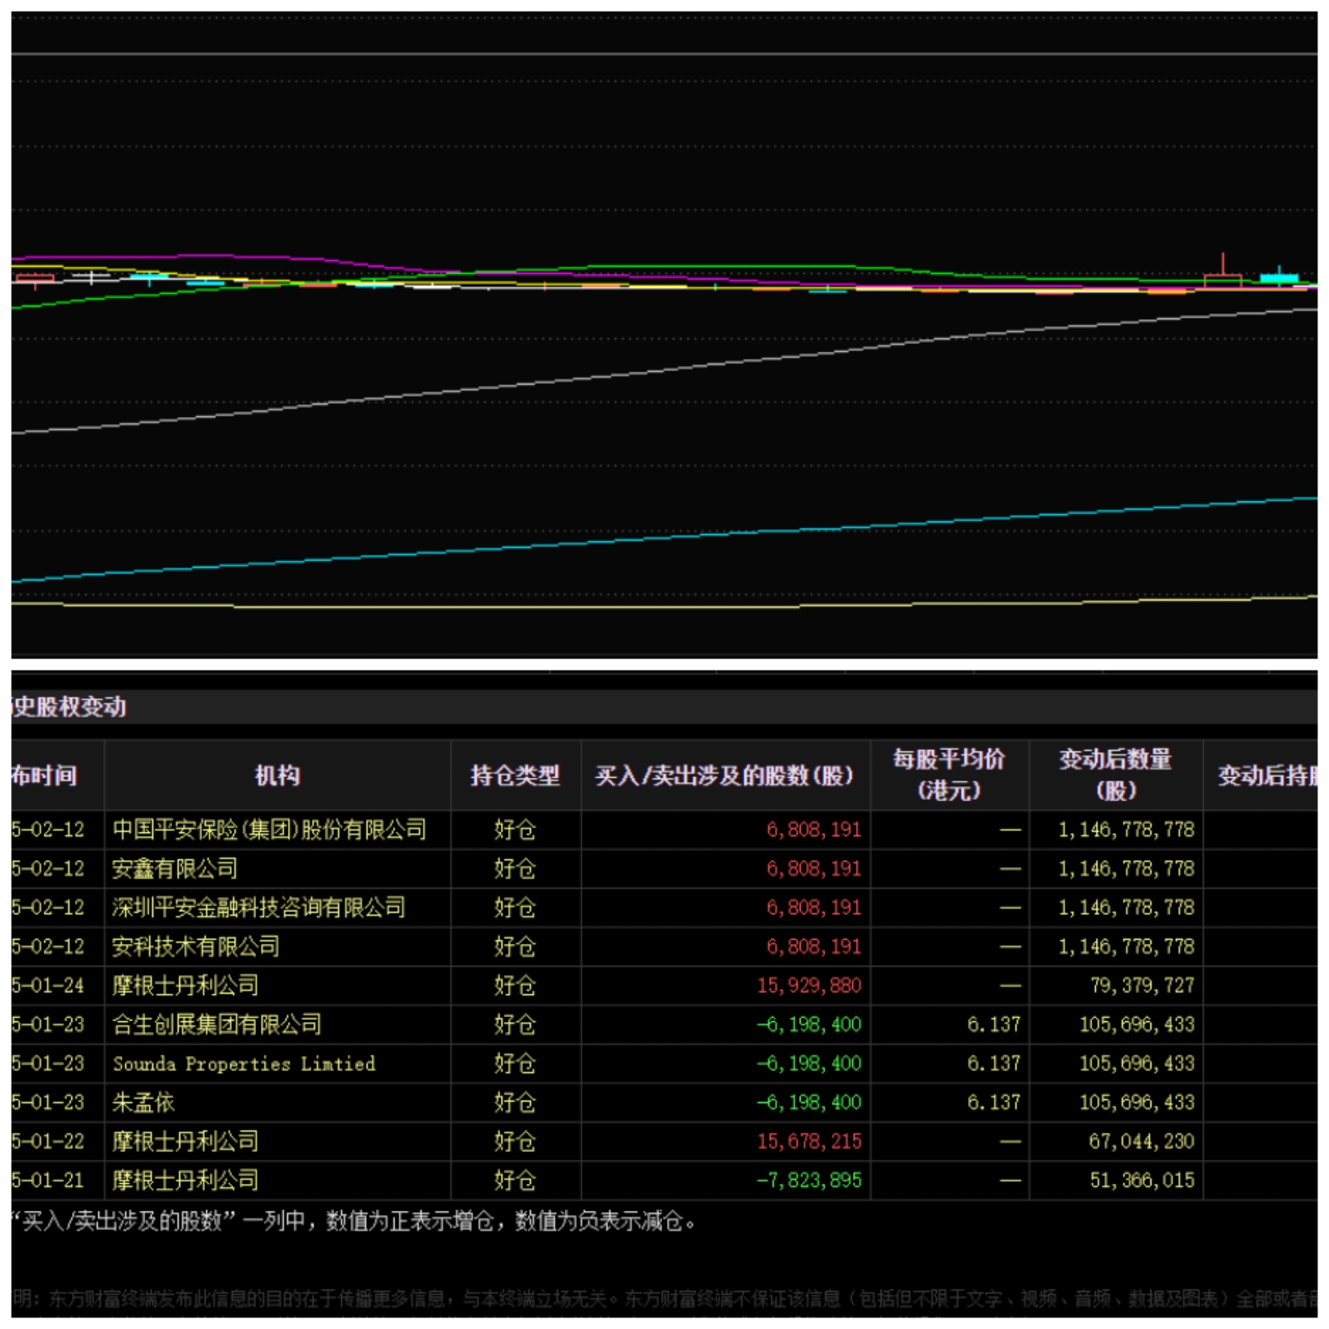Select the 安鑫有限公司 institution name

175,868
